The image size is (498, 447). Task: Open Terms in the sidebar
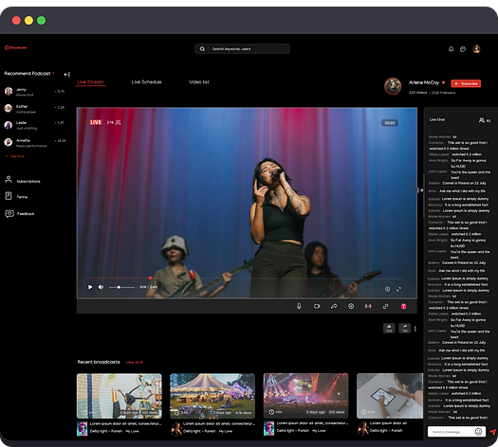coord(22,197)
